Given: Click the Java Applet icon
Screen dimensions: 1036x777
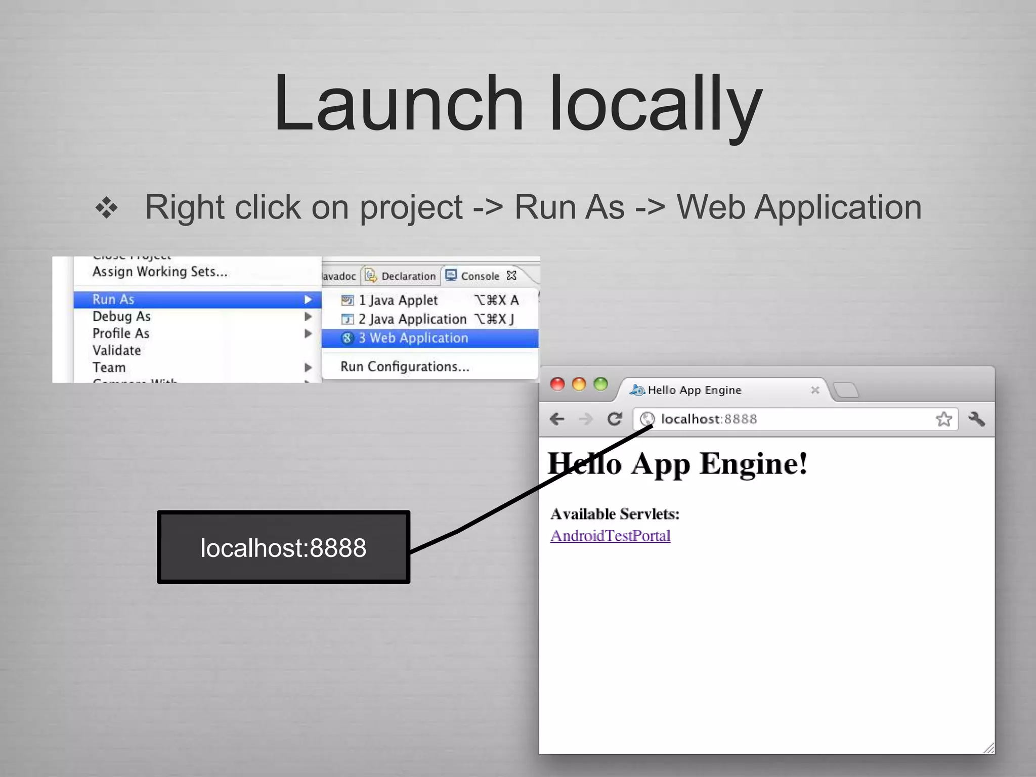Looking at the screenshot, I should pos(347,300).
